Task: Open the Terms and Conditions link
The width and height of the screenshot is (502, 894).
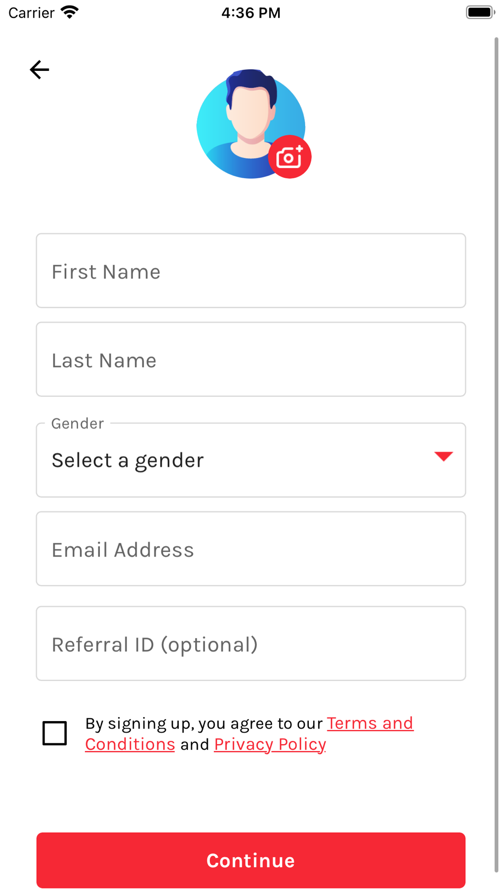Action: click(x=370, y=723)
